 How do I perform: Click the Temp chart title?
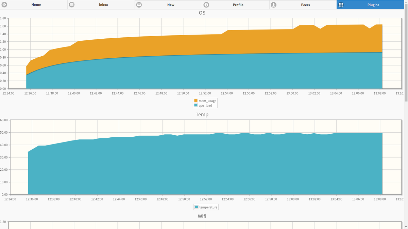click(202, 115)
